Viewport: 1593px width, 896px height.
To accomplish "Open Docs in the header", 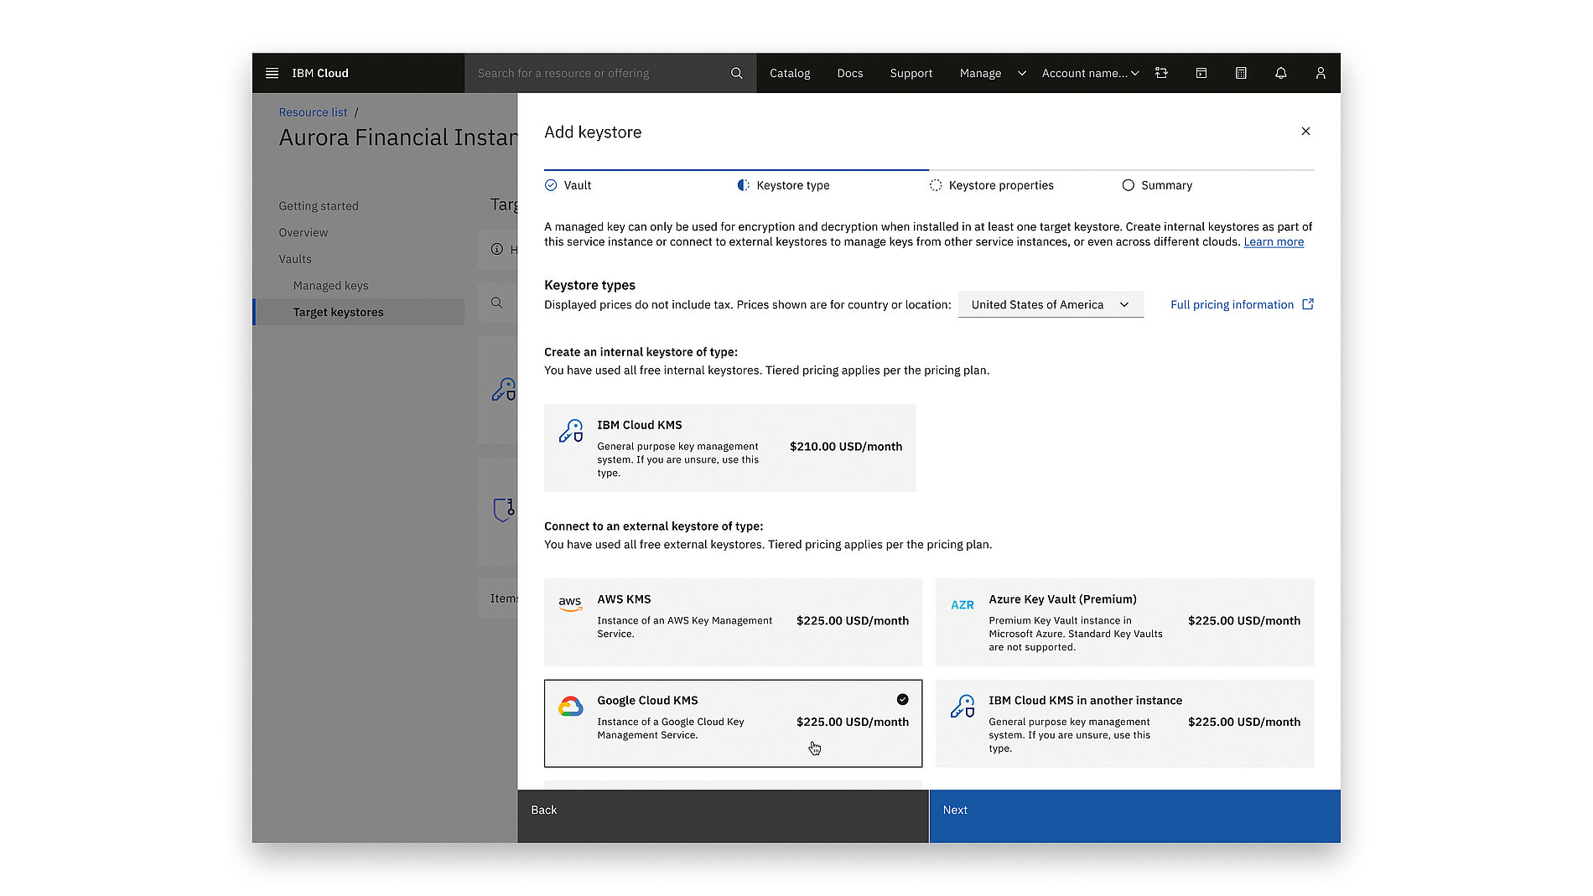I will [849, 73].
